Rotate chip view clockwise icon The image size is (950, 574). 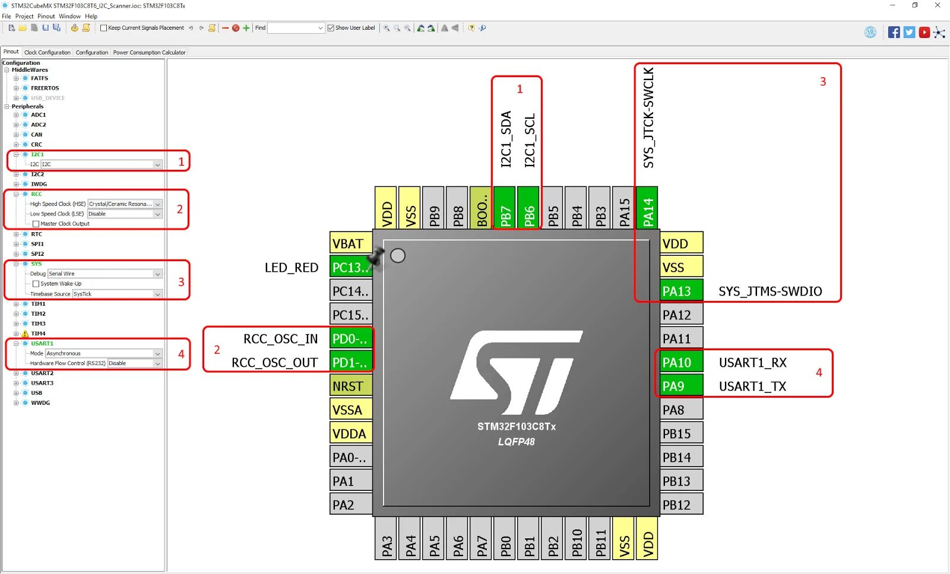pyautogui.click(x=431, y=28)
